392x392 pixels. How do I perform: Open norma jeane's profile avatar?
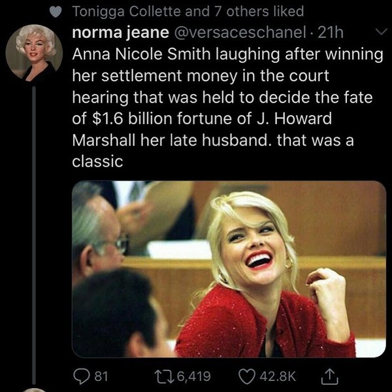(35, 54)
